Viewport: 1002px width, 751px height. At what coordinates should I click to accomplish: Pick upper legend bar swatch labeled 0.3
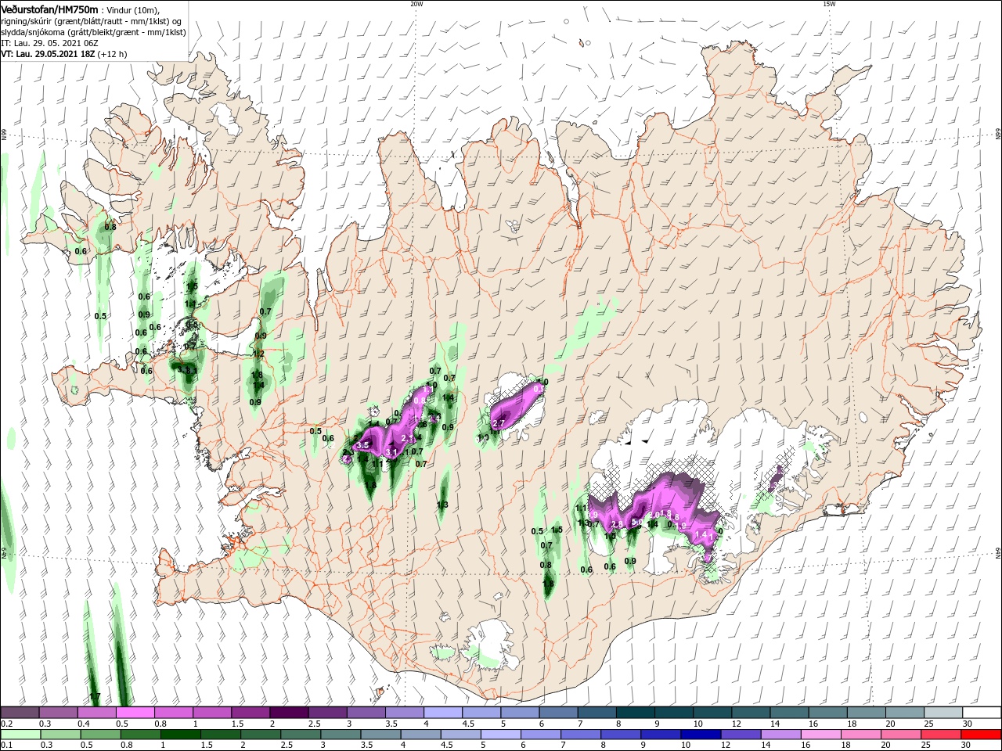[59, 712]
